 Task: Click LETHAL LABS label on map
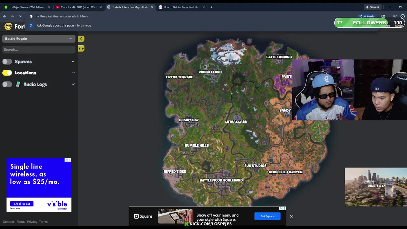coord(236,121)
